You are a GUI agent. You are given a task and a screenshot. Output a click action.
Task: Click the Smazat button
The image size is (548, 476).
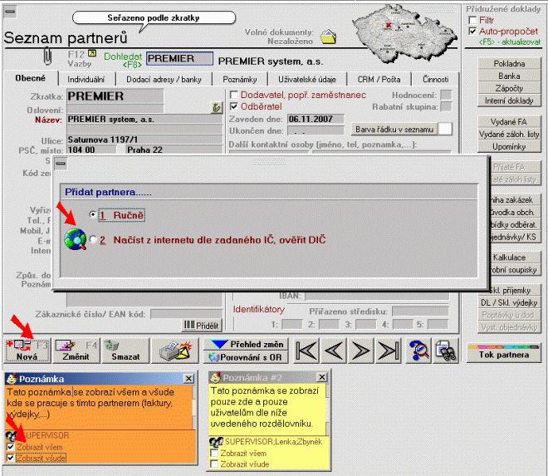(x=125, y=351)
